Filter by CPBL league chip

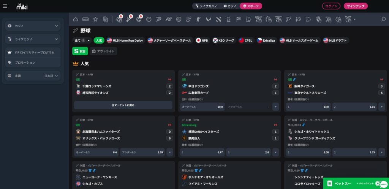click(246, 40)
